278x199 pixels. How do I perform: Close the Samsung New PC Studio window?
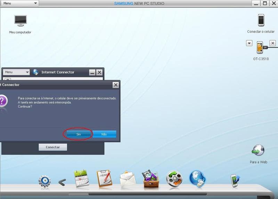coord(274,3)
